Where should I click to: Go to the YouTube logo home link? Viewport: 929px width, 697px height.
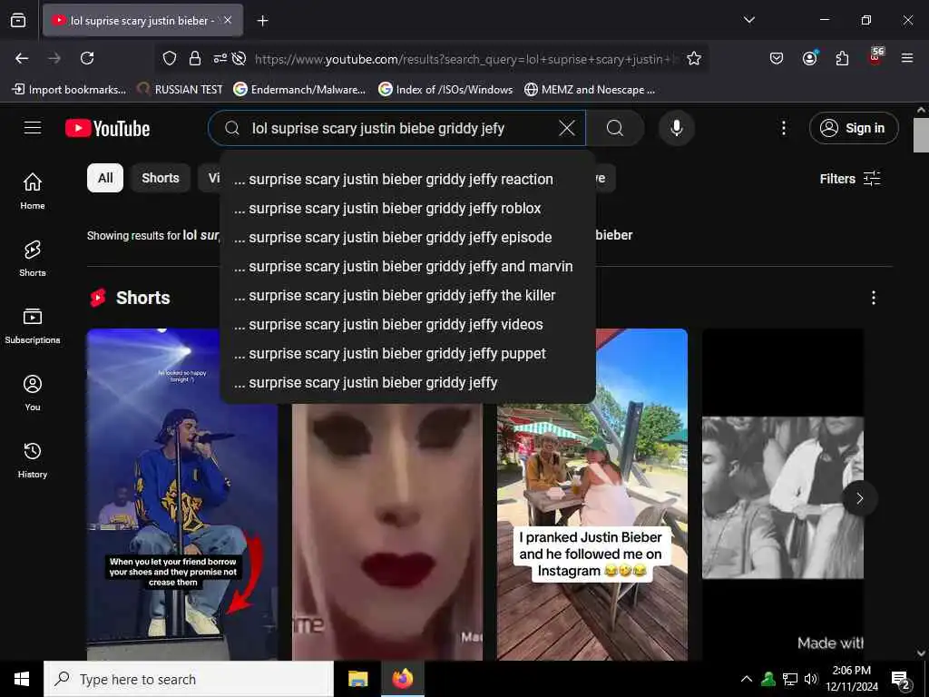pyautogui.click(x=107, y=128)
